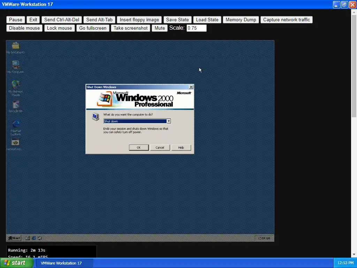Insert a floppy image
The width and height of the screenshot is (357, 268).
[139, 20]
